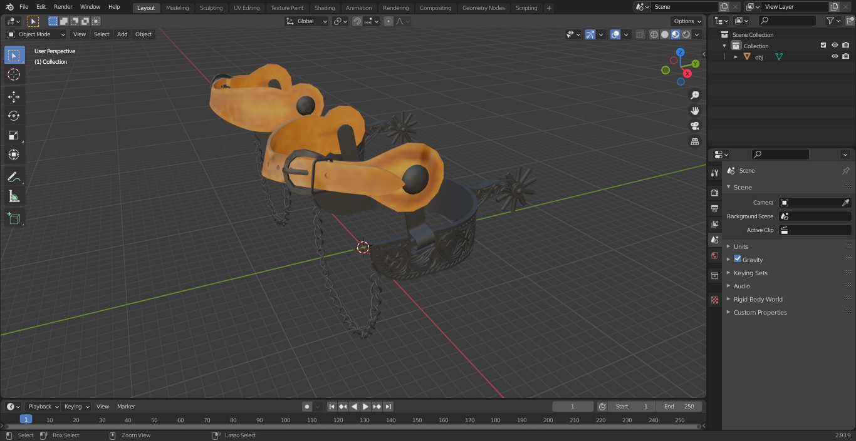This screenshot has width=856, height=441.
Task: Use the Camera eyedropper picker
Action: (845, 203)
